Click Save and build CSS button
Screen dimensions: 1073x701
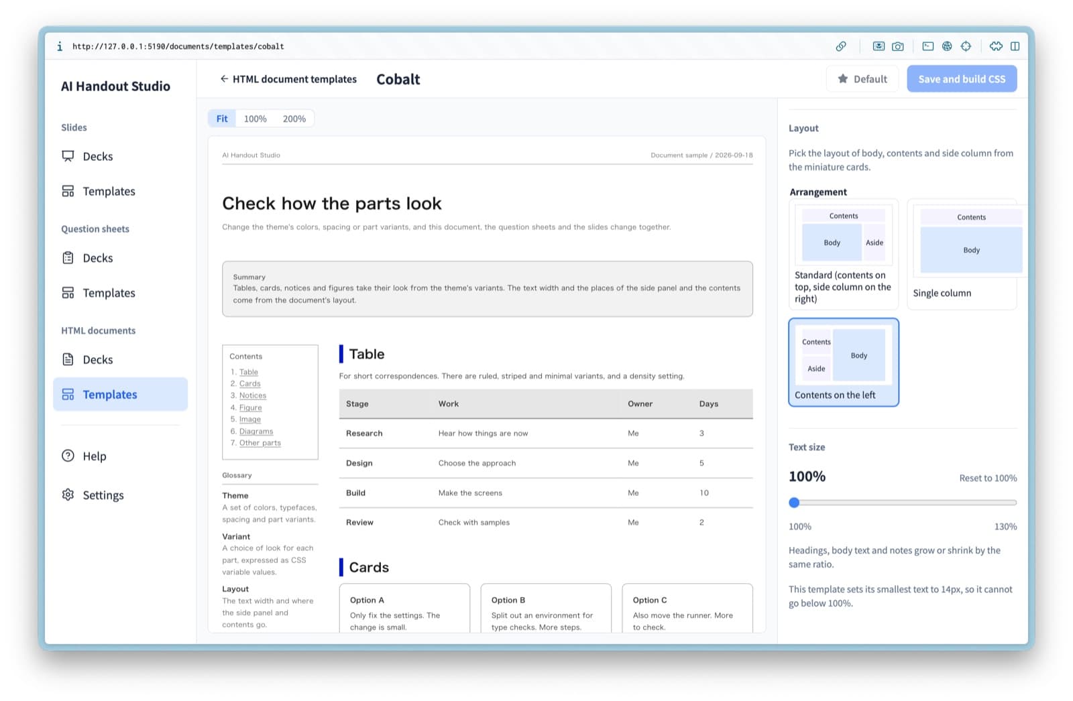tap(962, 79)
